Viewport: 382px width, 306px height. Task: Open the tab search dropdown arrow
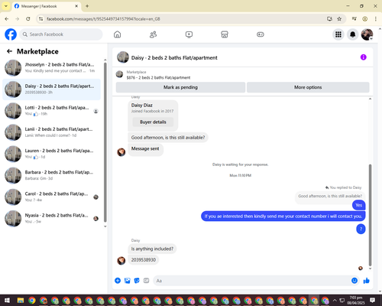(x=6, y=6)
